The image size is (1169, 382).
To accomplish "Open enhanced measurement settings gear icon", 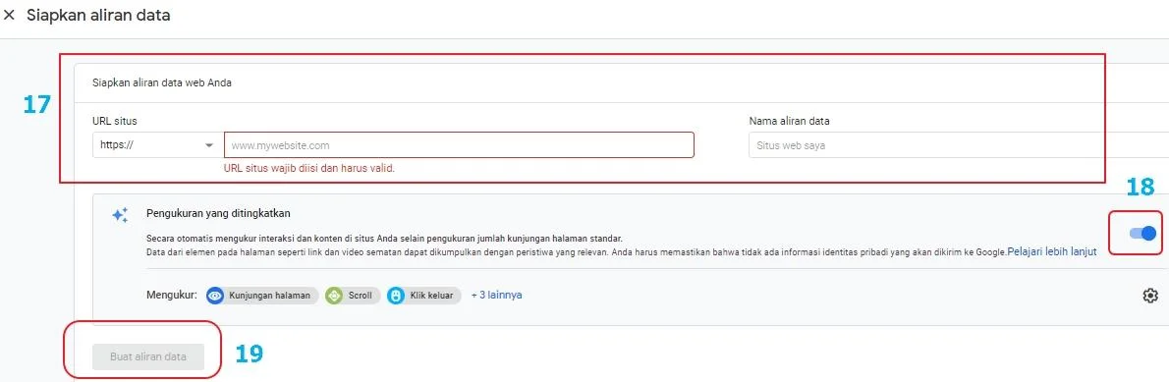I will tap(1150, 296).
